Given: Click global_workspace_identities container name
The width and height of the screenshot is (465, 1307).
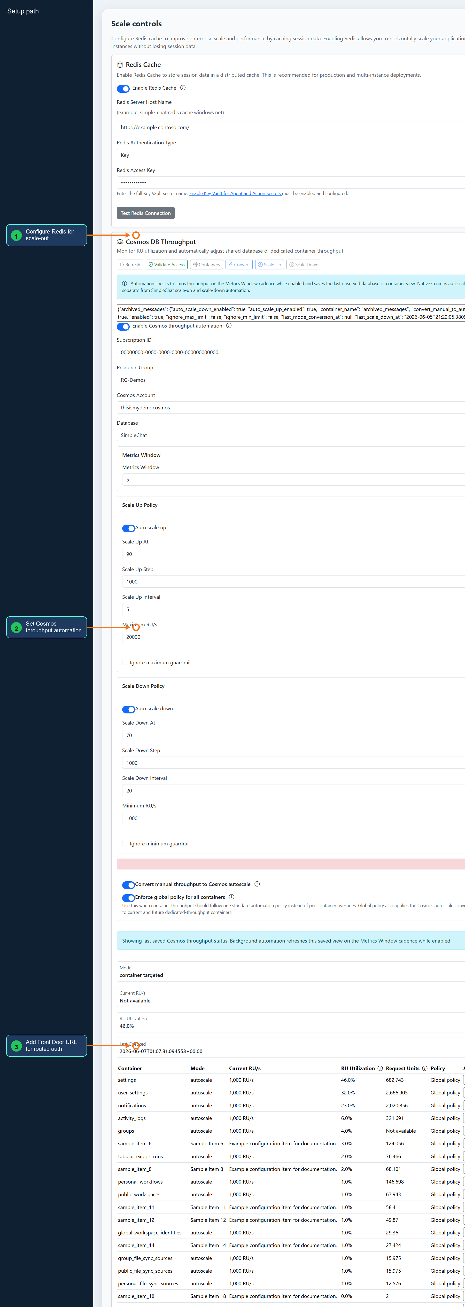Looking at the screenshot, I should (x=150, y=1232).
